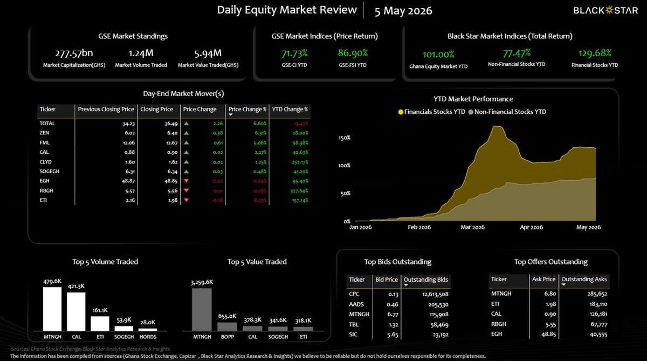The height and width of the screenshot is (361, 647).
Task: Click the 1.24M market volume traded value
Action: 141,53
